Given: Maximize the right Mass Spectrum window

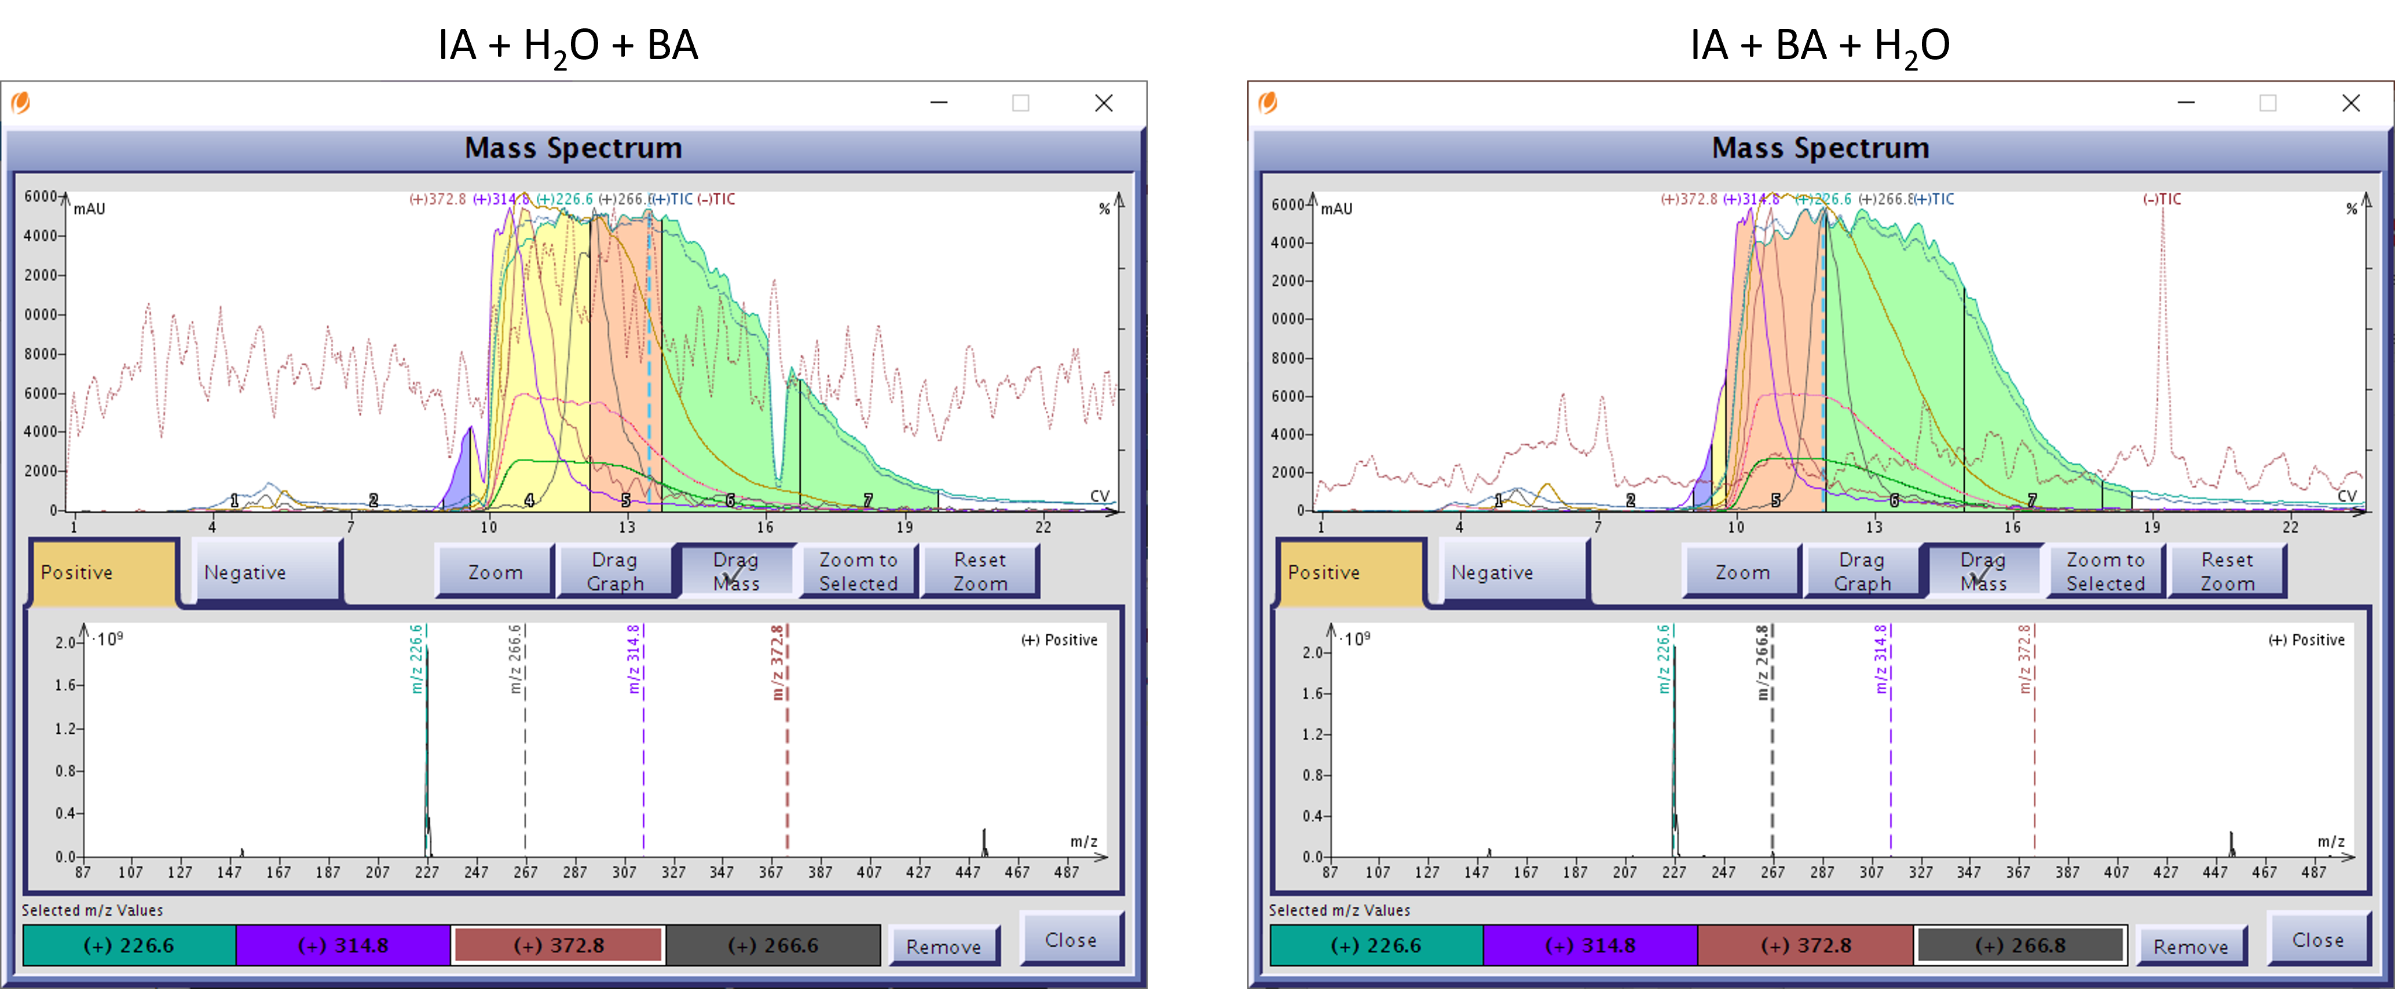Looking at the screenshot, I should click(2269, 102).
